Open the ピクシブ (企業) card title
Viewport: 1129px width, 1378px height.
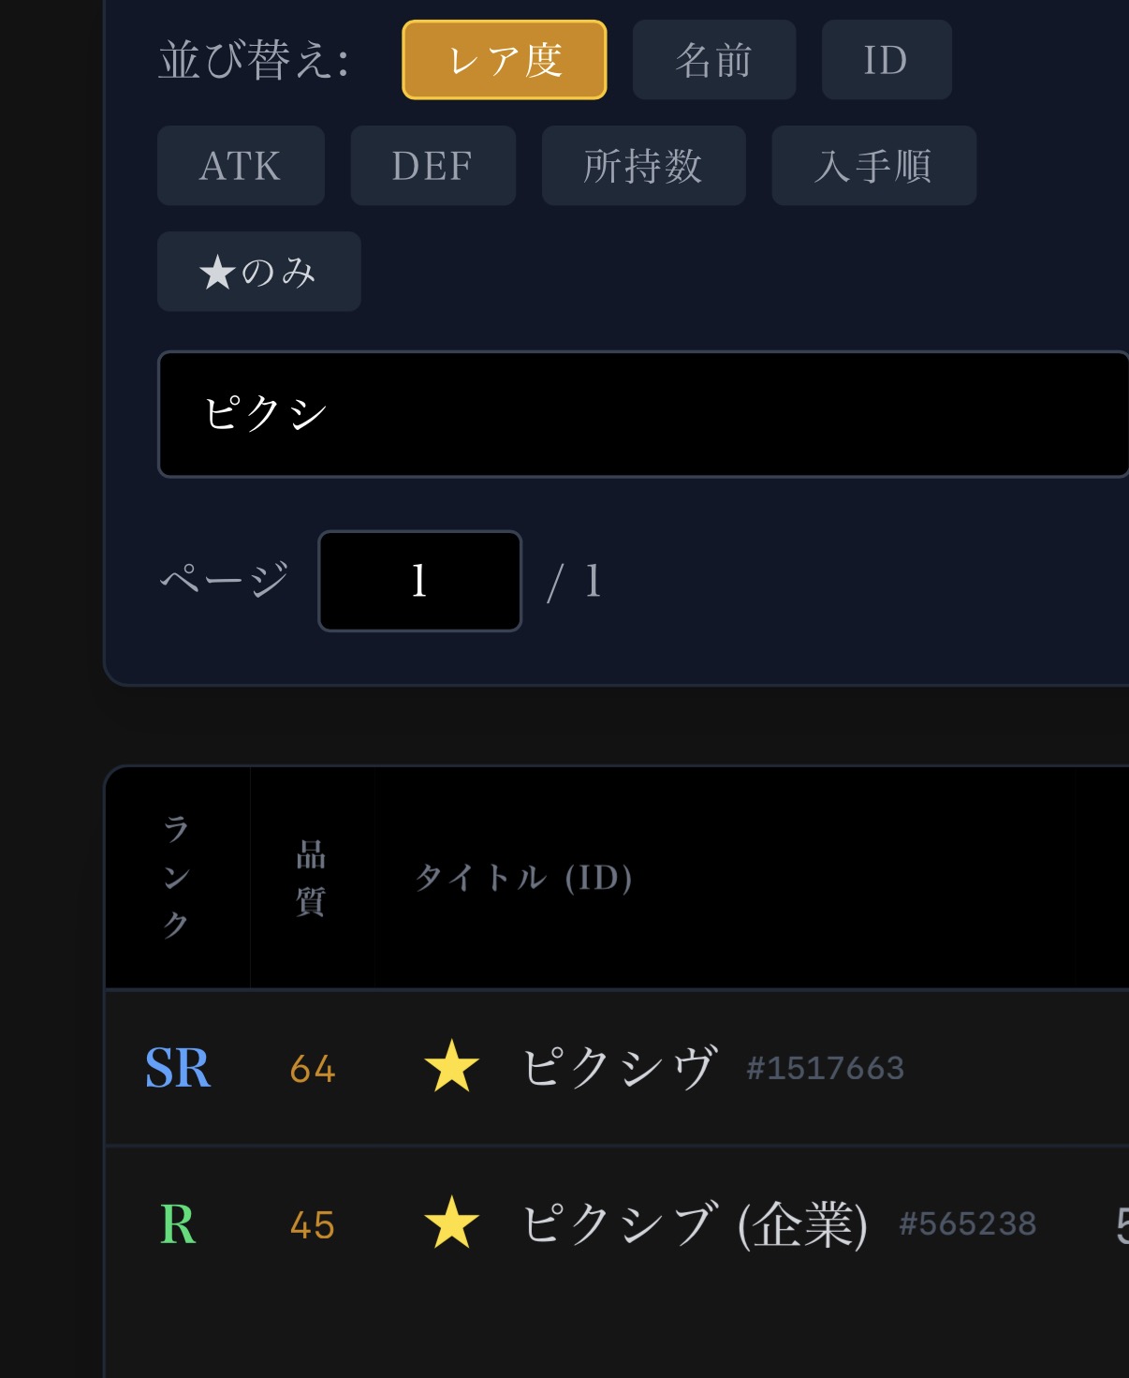click(695, 1223)
